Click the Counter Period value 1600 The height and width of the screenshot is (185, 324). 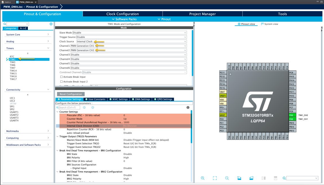(x=126, y=122)
